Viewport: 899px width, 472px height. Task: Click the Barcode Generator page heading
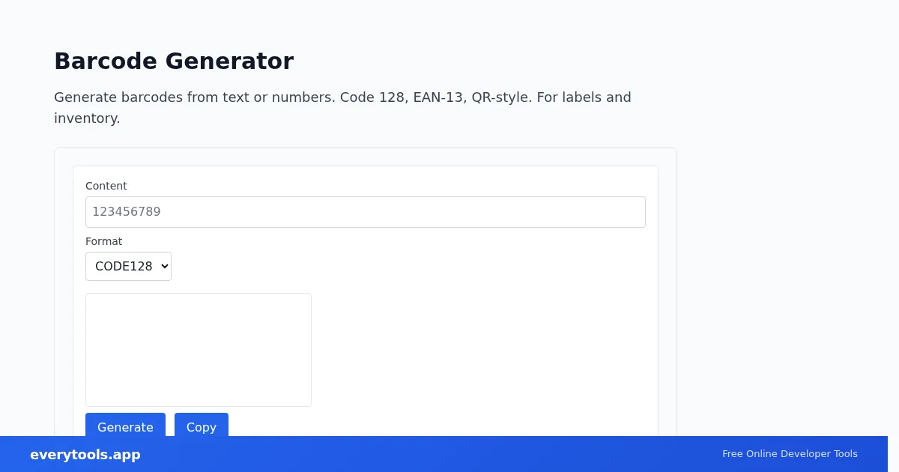174,61
